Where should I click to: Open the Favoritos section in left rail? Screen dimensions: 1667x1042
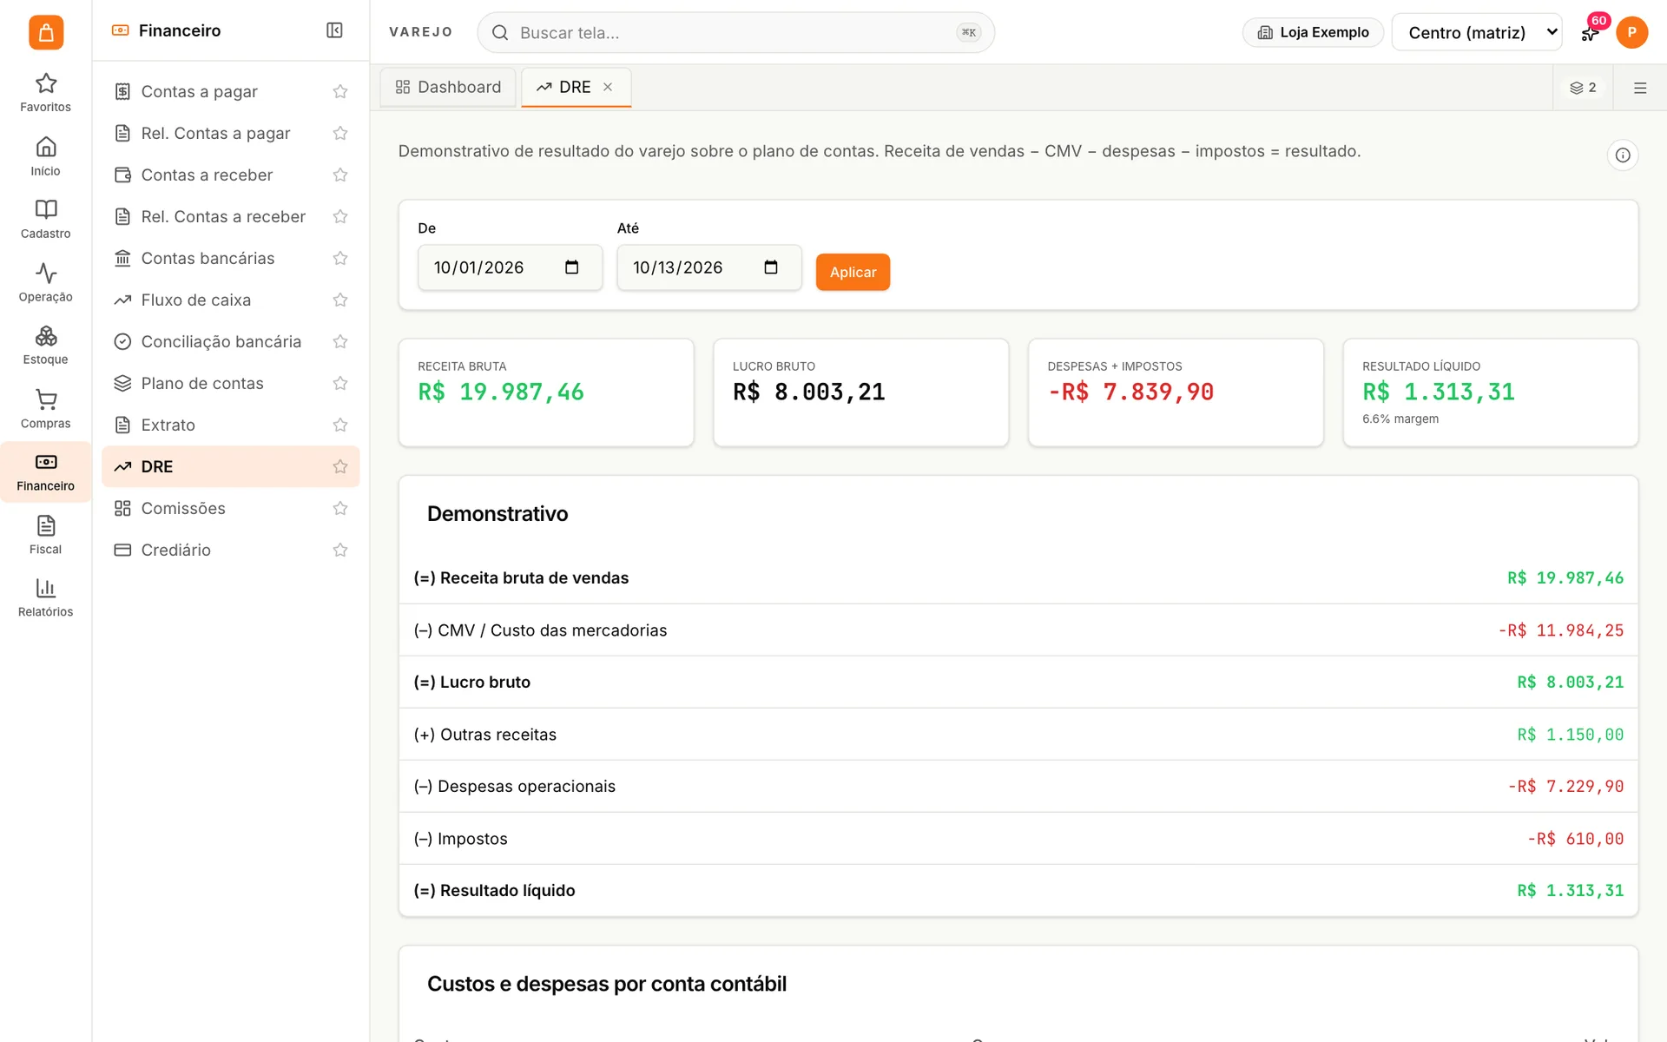(45, 93)
